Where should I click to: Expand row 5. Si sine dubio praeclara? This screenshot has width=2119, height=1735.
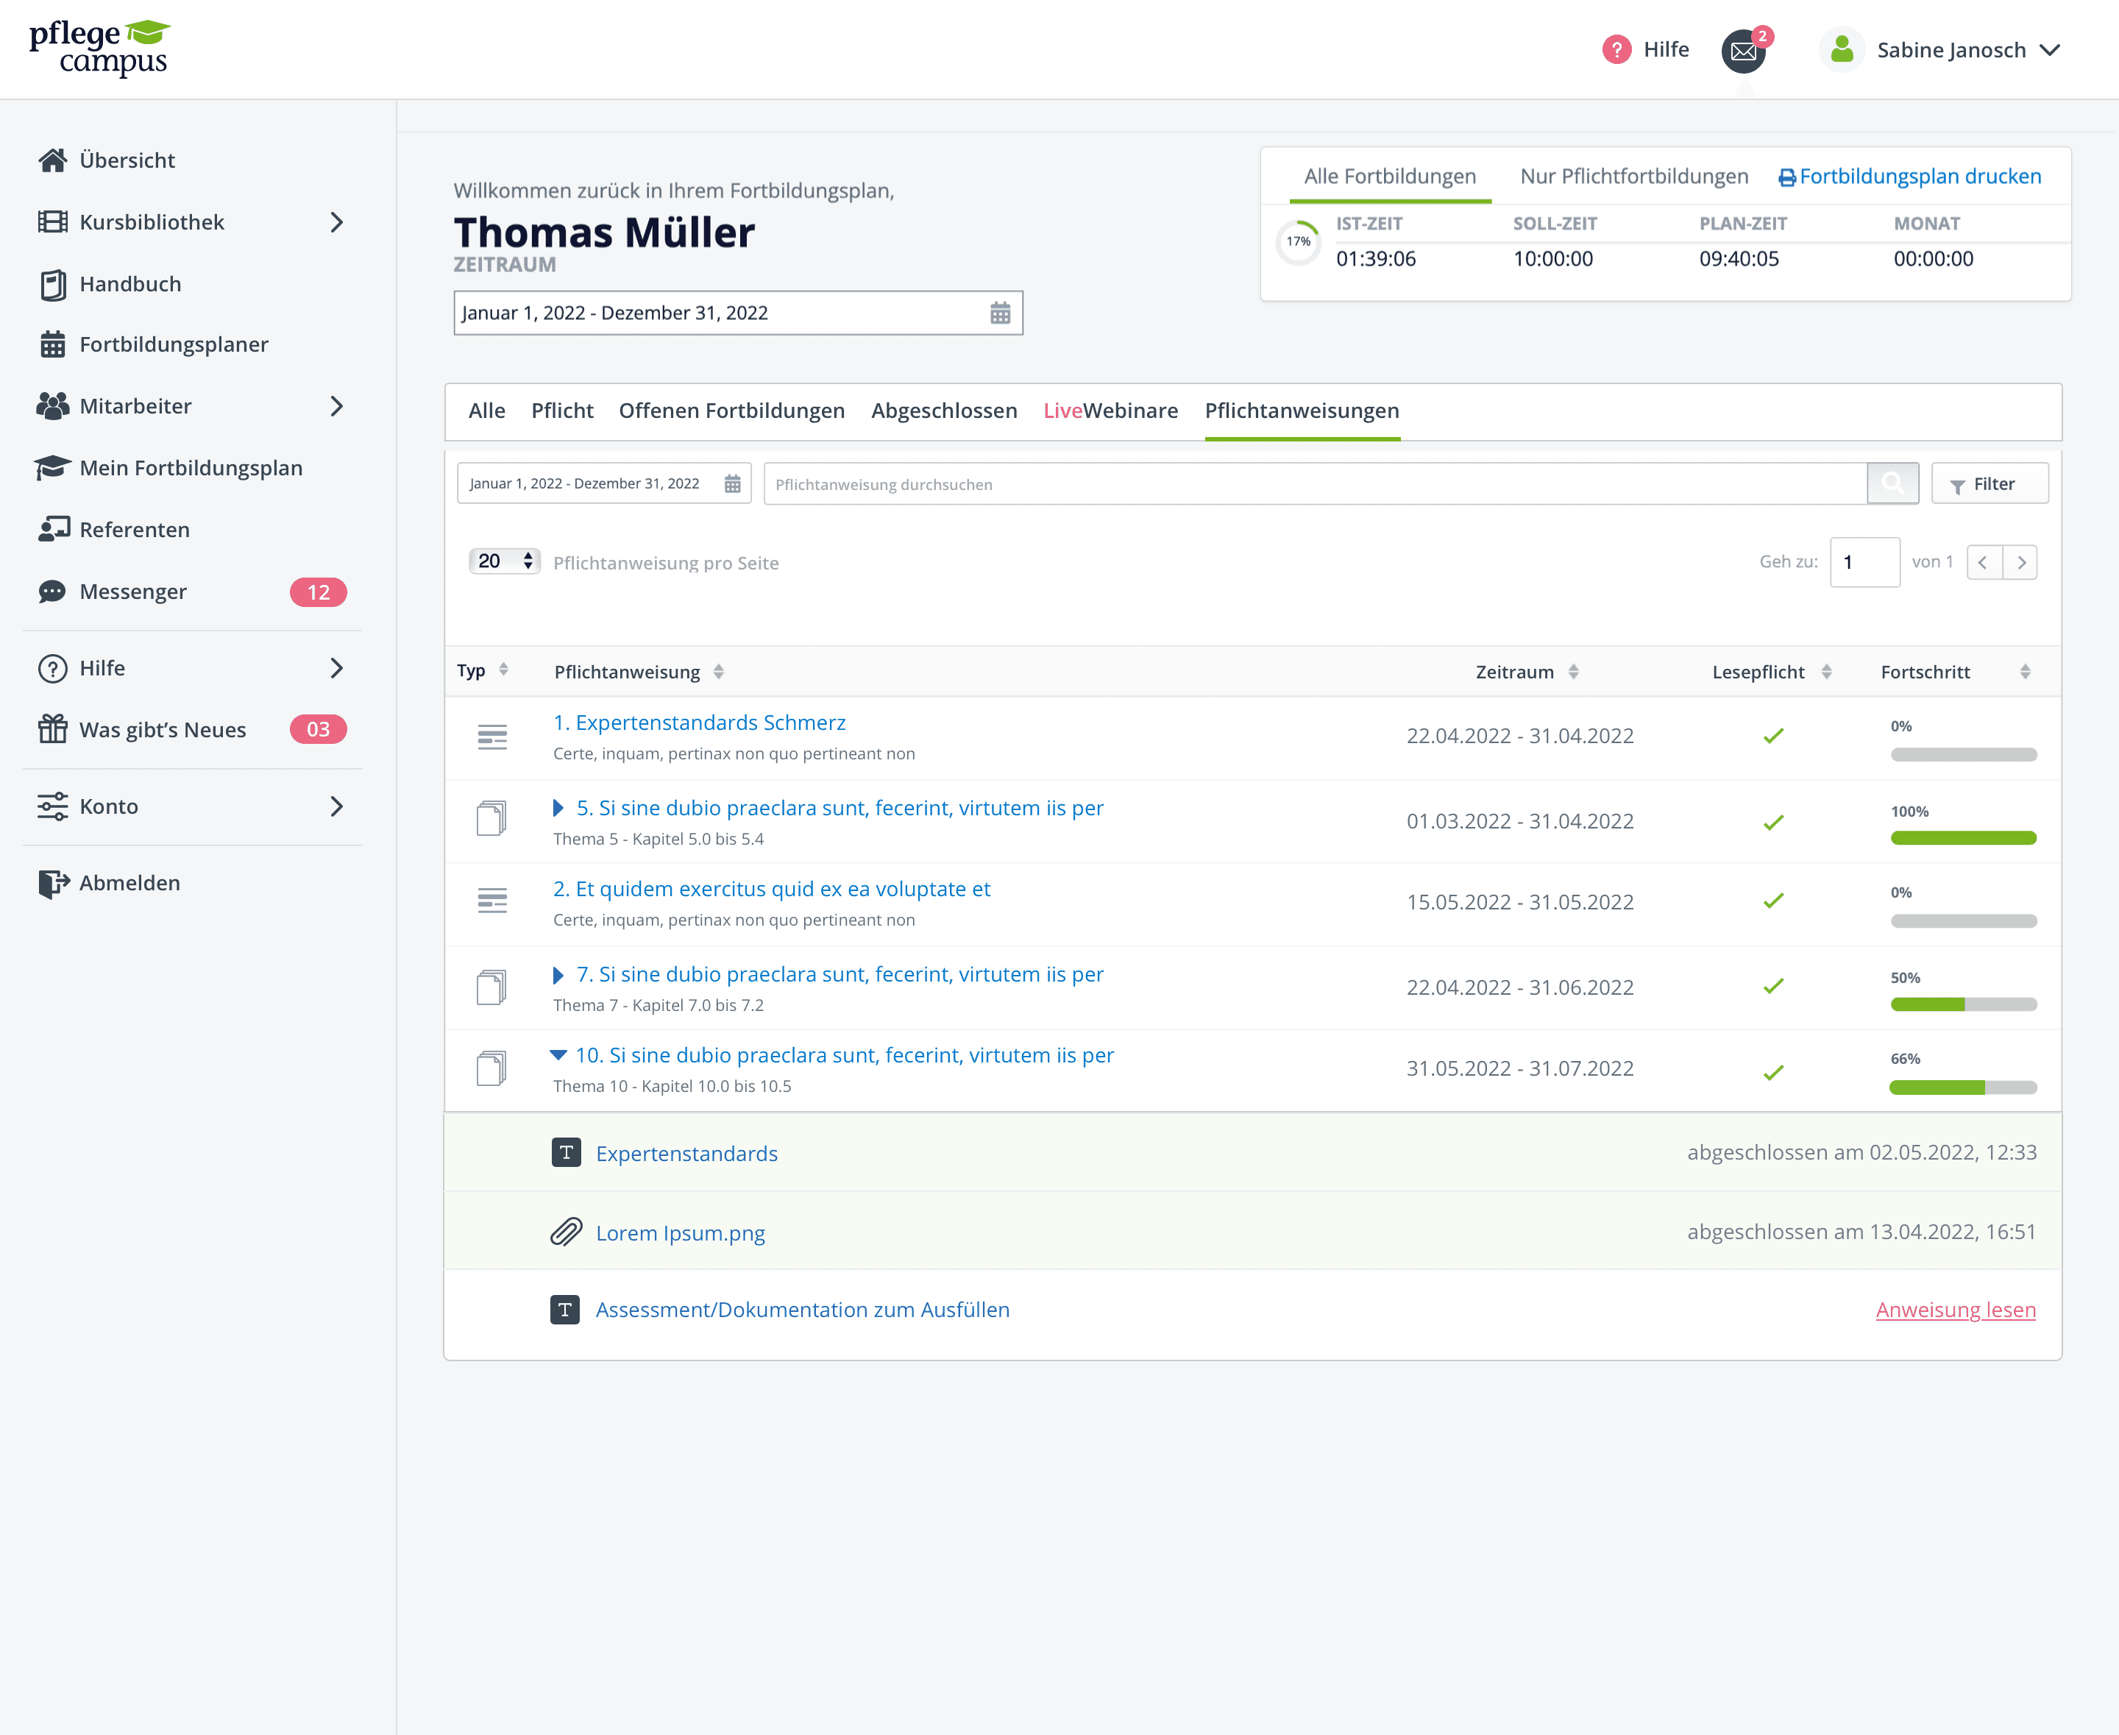point(558,808)
